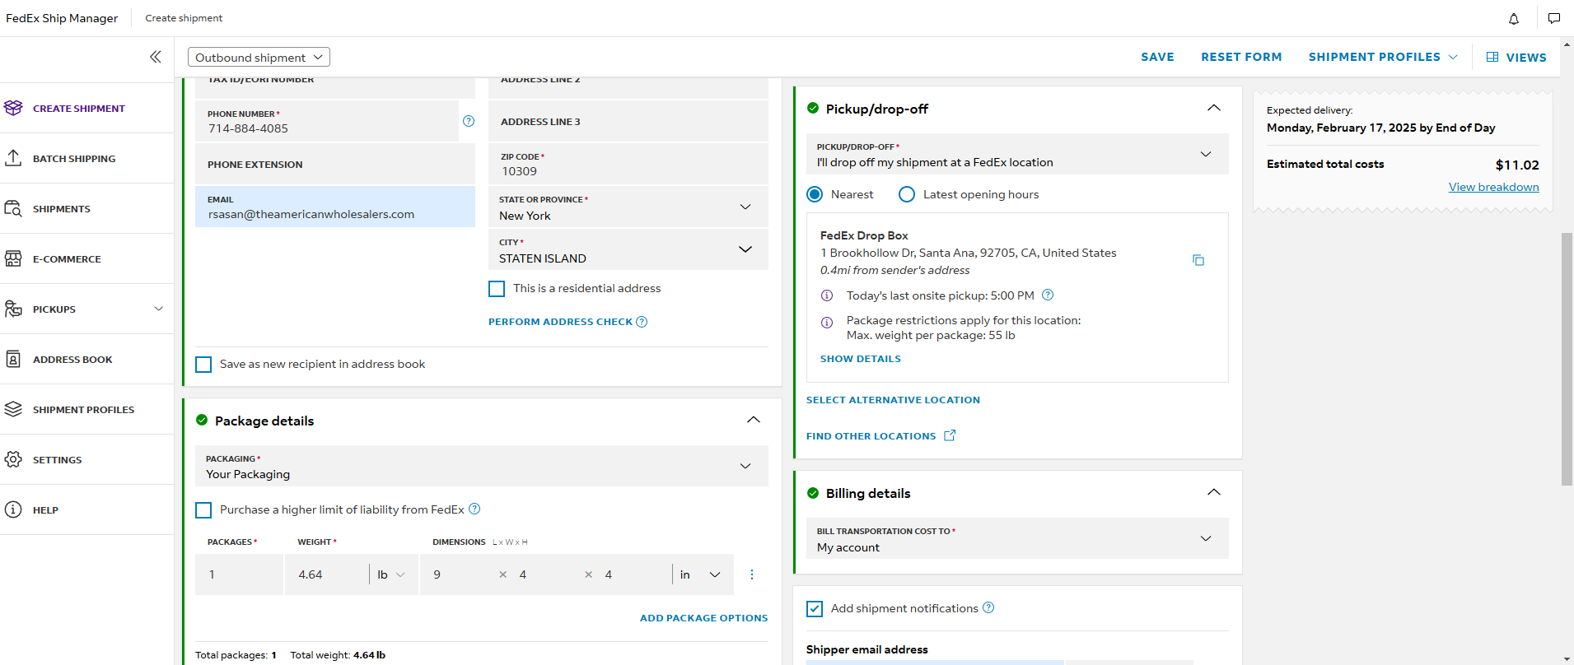Collapse the Package details section
1574x665 pixels.
click(x=754, y=420)
